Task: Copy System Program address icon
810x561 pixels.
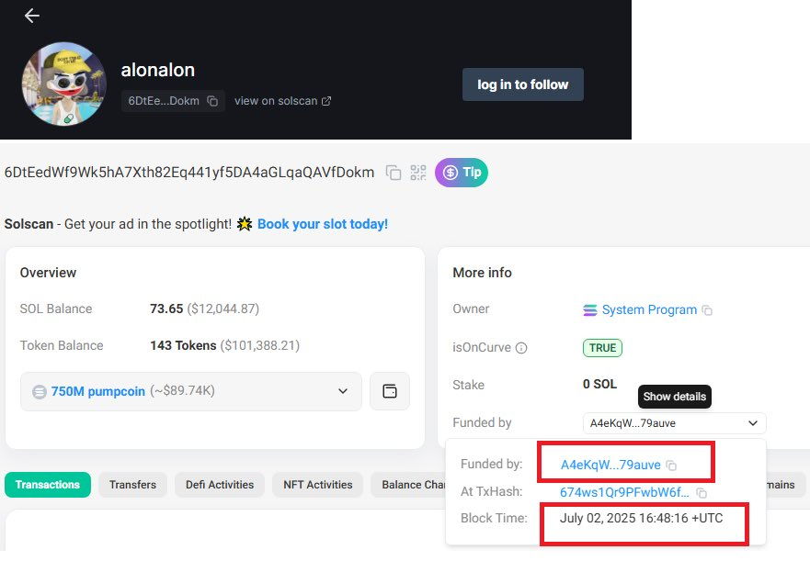Action: [x=707, y=310]
